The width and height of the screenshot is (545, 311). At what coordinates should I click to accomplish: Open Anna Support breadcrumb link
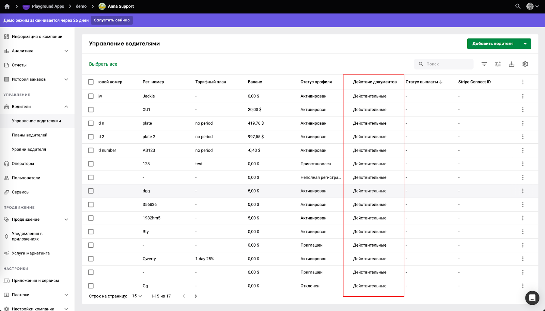tap(116, 6)
